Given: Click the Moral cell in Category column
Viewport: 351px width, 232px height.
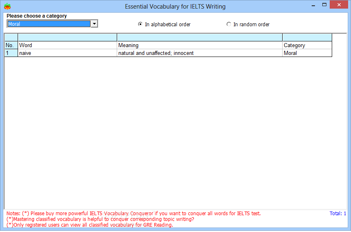Looking at the screenshot, I should (x=307, y=53).
